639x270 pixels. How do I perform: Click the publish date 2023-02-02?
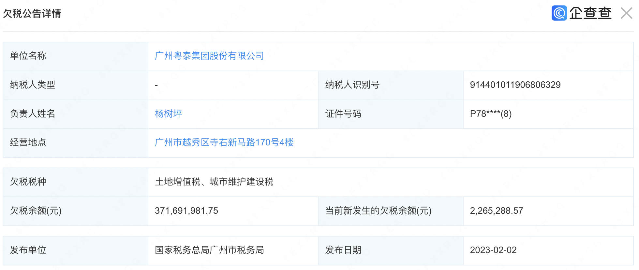[x=493, y=250]
